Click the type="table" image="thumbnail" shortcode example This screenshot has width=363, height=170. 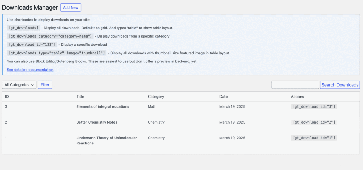click(x=56, y=53)
